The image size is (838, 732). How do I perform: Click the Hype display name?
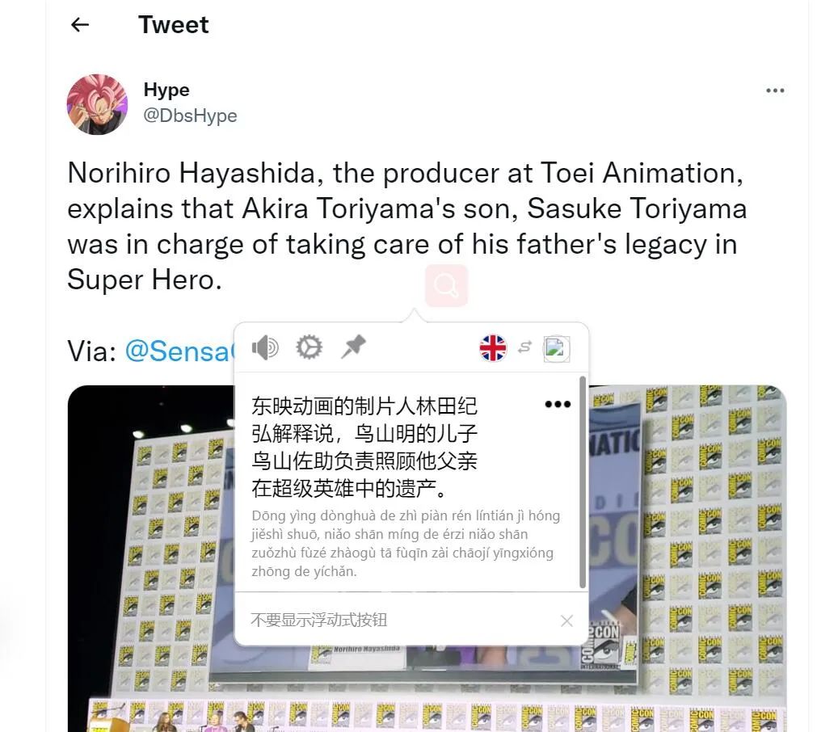coord(166,90)
